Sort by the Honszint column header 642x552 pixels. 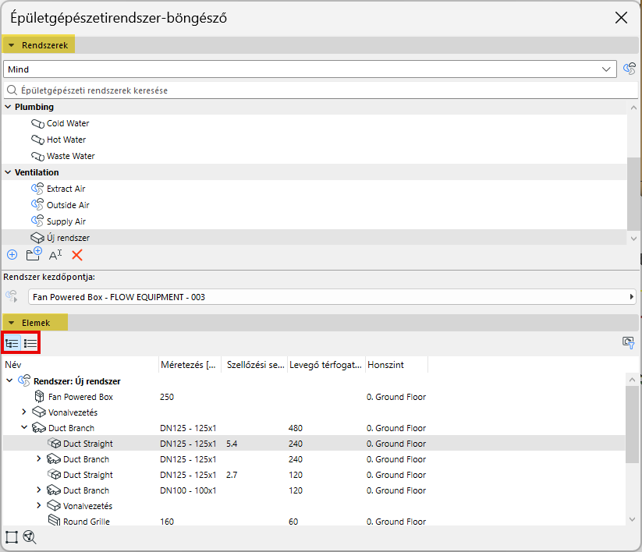[x=395, y=365]
